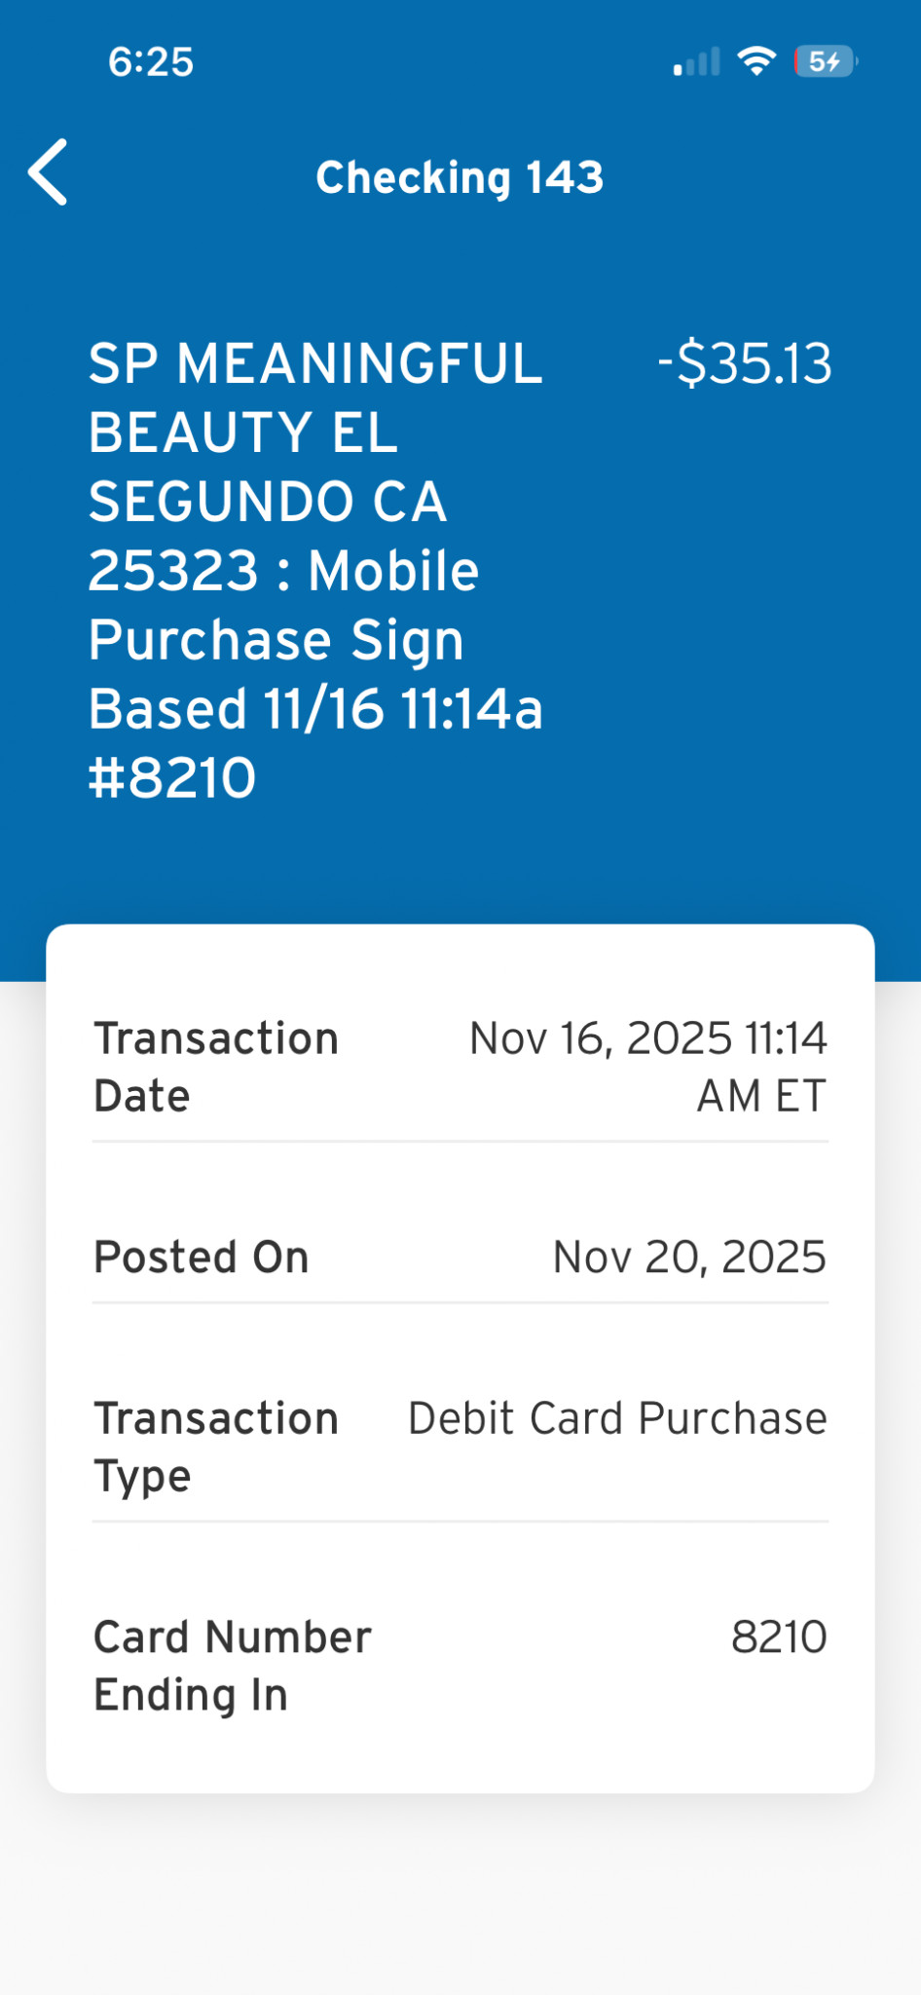Tap the Transaction Date label
Screen dimensions: 921x1995
point(215,1067)
